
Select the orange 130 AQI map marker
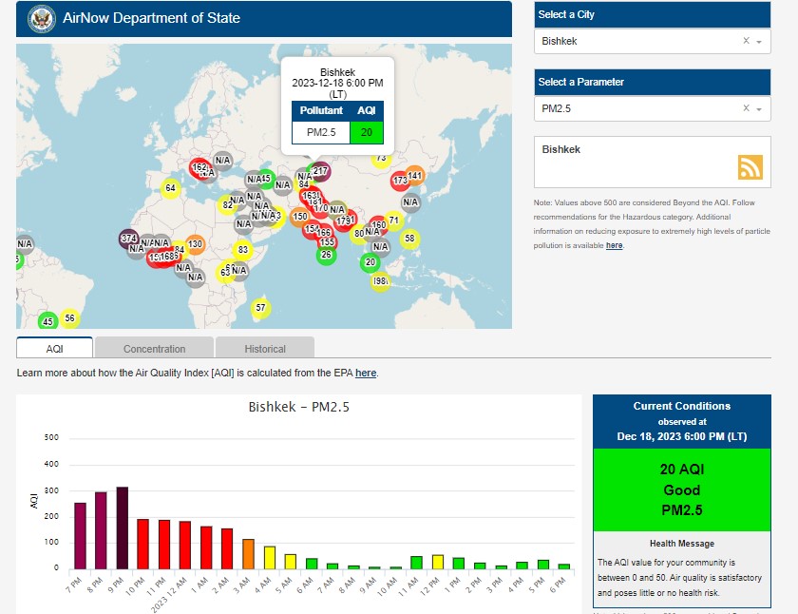pyautogui.click(x=195, y=244)
